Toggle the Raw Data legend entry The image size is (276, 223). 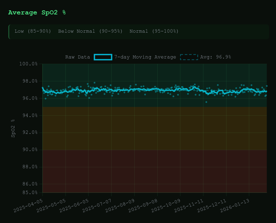[x=77, y=57]
